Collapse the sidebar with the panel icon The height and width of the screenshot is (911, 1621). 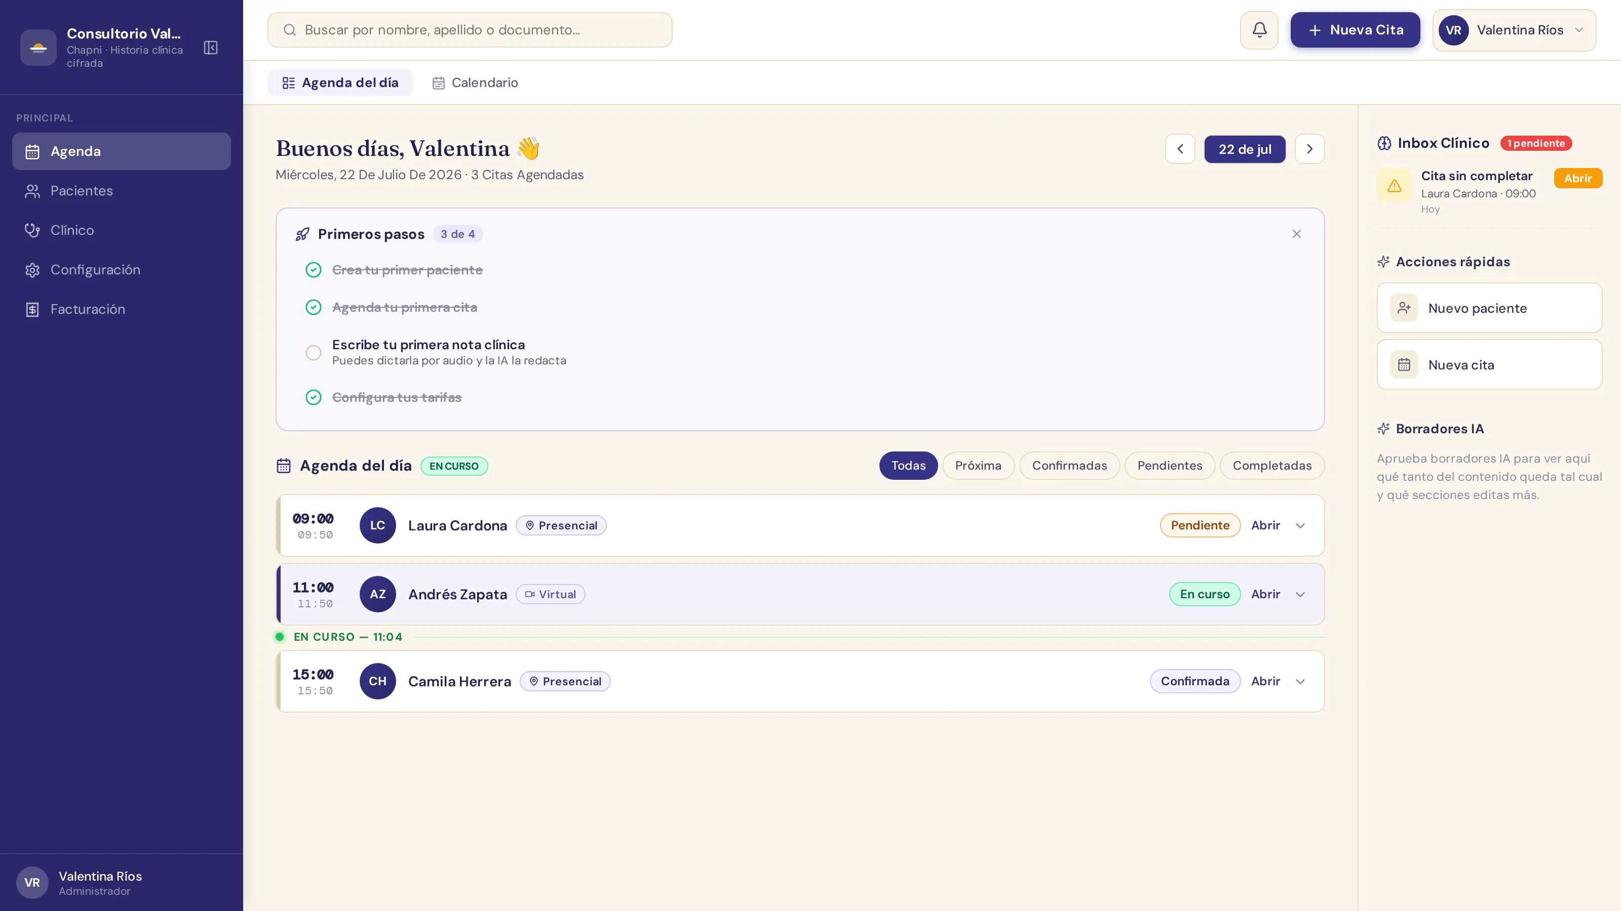211,48
